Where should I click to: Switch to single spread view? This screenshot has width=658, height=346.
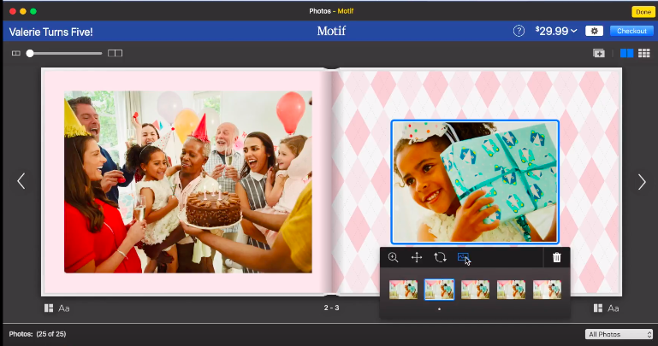click(x=626, y=53)
